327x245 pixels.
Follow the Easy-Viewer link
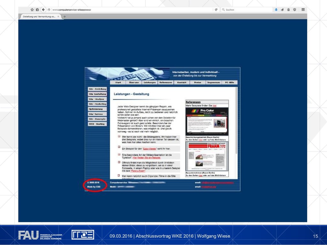pos(150,149)
